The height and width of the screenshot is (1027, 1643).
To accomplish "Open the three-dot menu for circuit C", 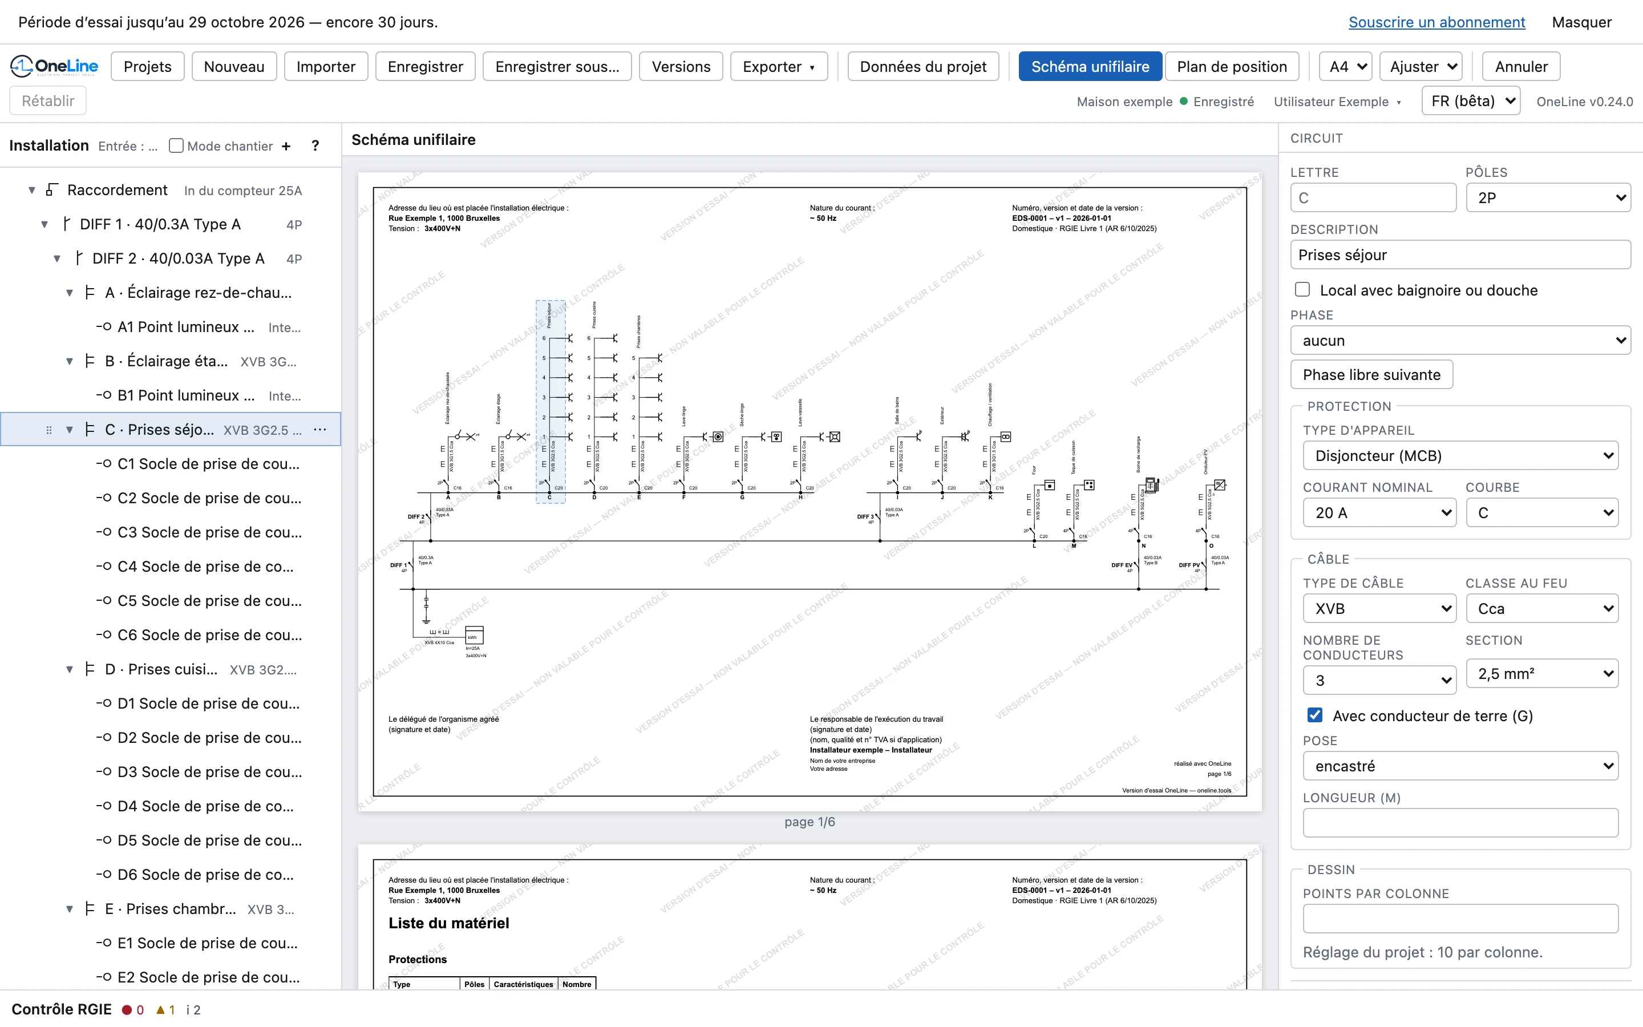I will point(321,429).
